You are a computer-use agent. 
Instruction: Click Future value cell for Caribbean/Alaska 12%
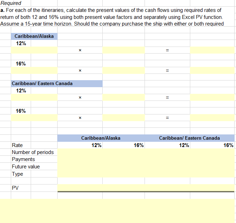pos(80,166)
